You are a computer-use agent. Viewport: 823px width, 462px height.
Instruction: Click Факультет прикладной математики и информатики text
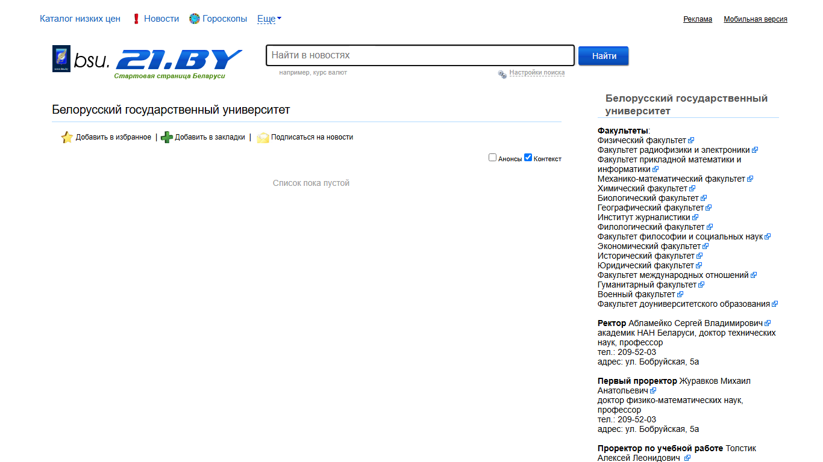click(x=669, y=164)
